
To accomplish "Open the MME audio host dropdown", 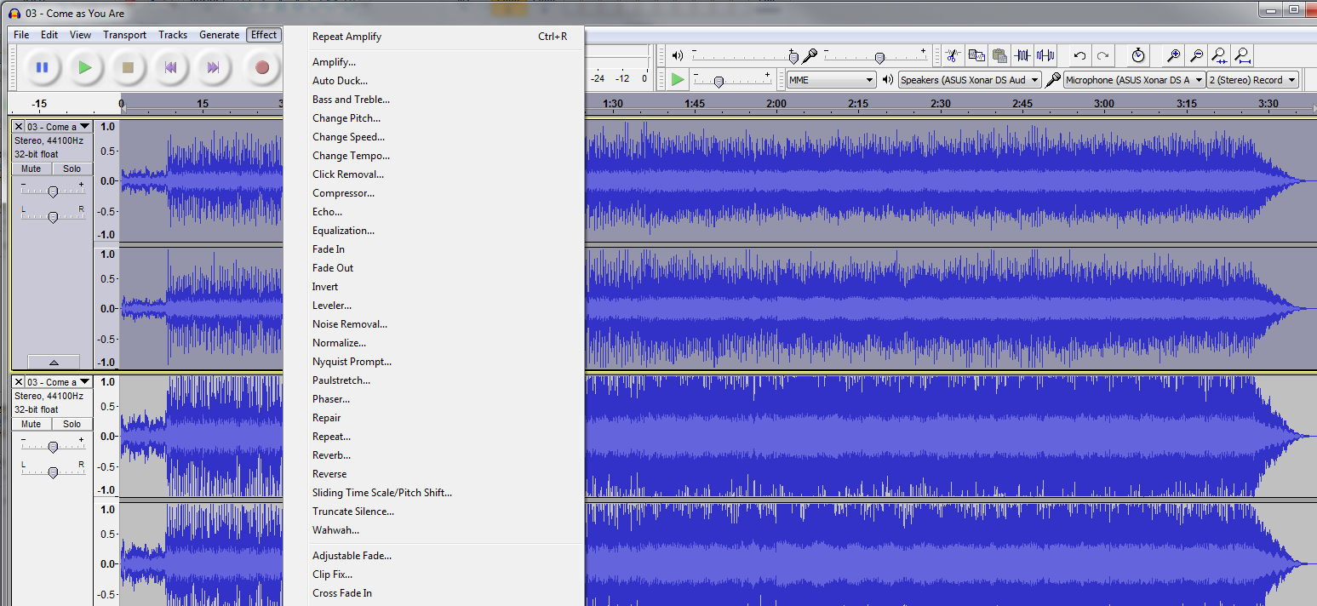I will pos(831,79).
